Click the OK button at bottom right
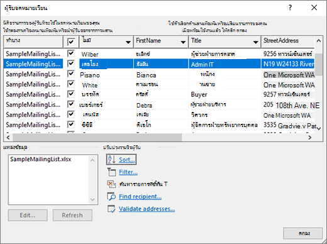Screen dimensions: 327x244 coord(303,233)
